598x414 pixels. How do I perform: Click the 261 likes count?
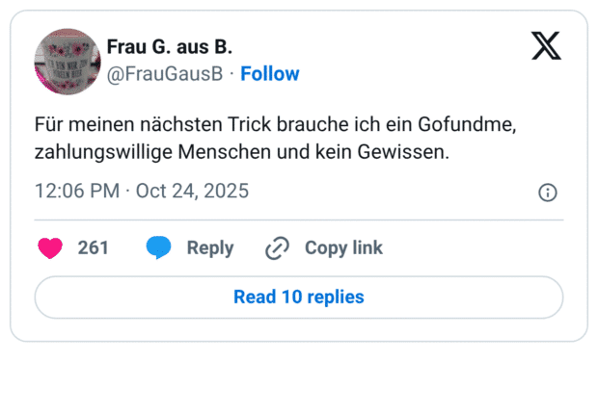(x=94, y=248)
